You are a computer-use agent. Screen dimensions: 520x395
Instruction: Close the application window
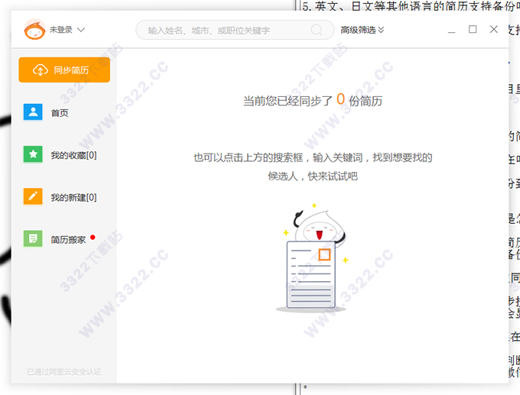tap(494, 30)
